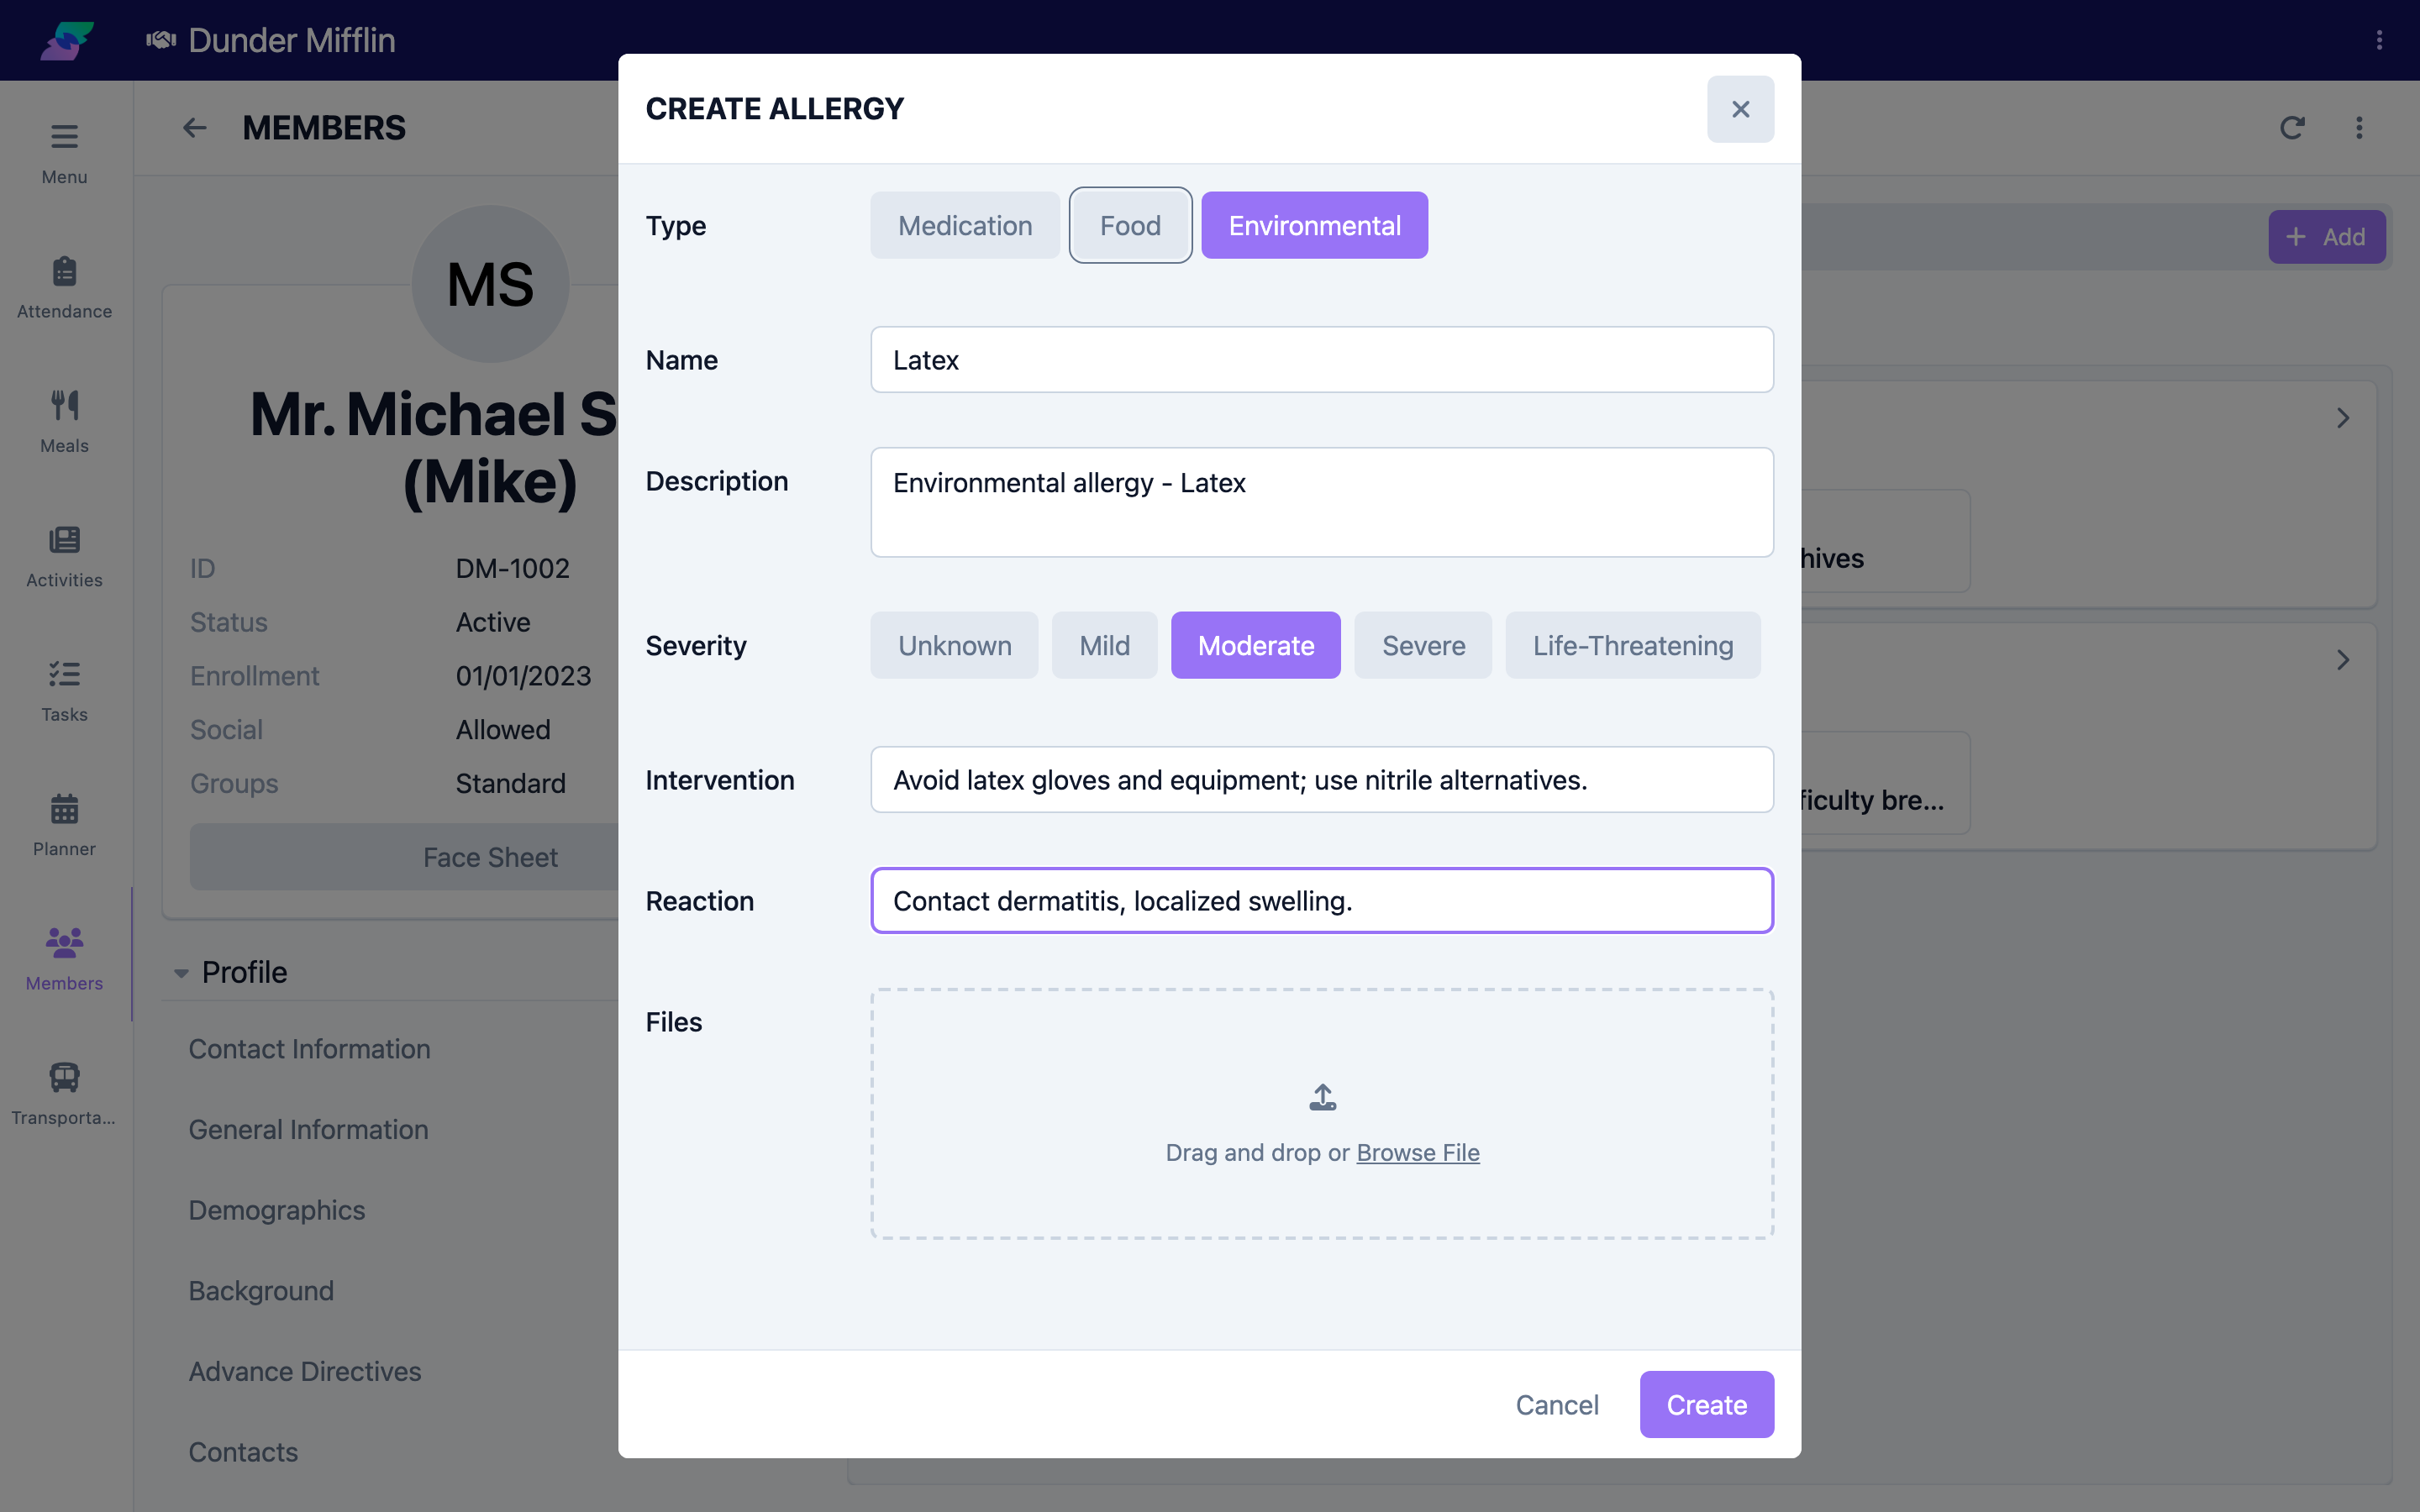Click the Create button

[1706, 1404]
